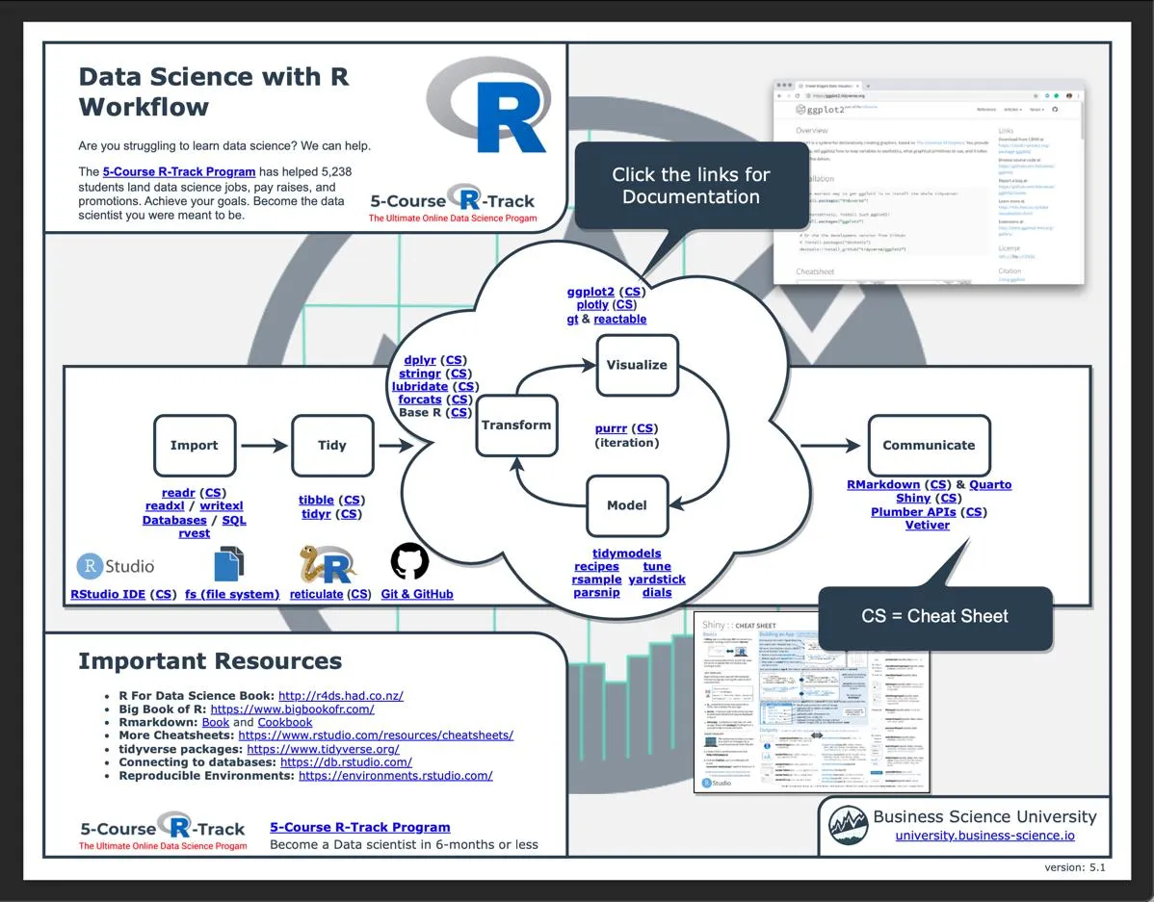Open the Rmarkdown Book link

point(216,723)
